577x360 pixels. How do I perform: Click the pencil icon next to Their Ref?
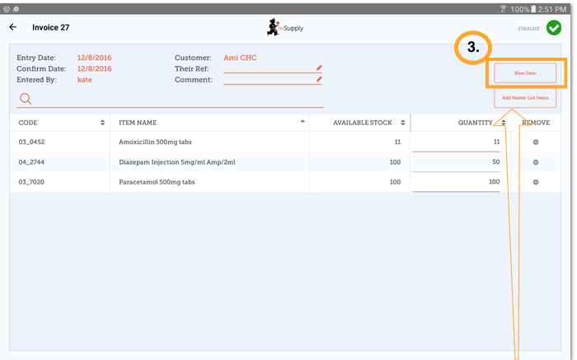(319, 68)
